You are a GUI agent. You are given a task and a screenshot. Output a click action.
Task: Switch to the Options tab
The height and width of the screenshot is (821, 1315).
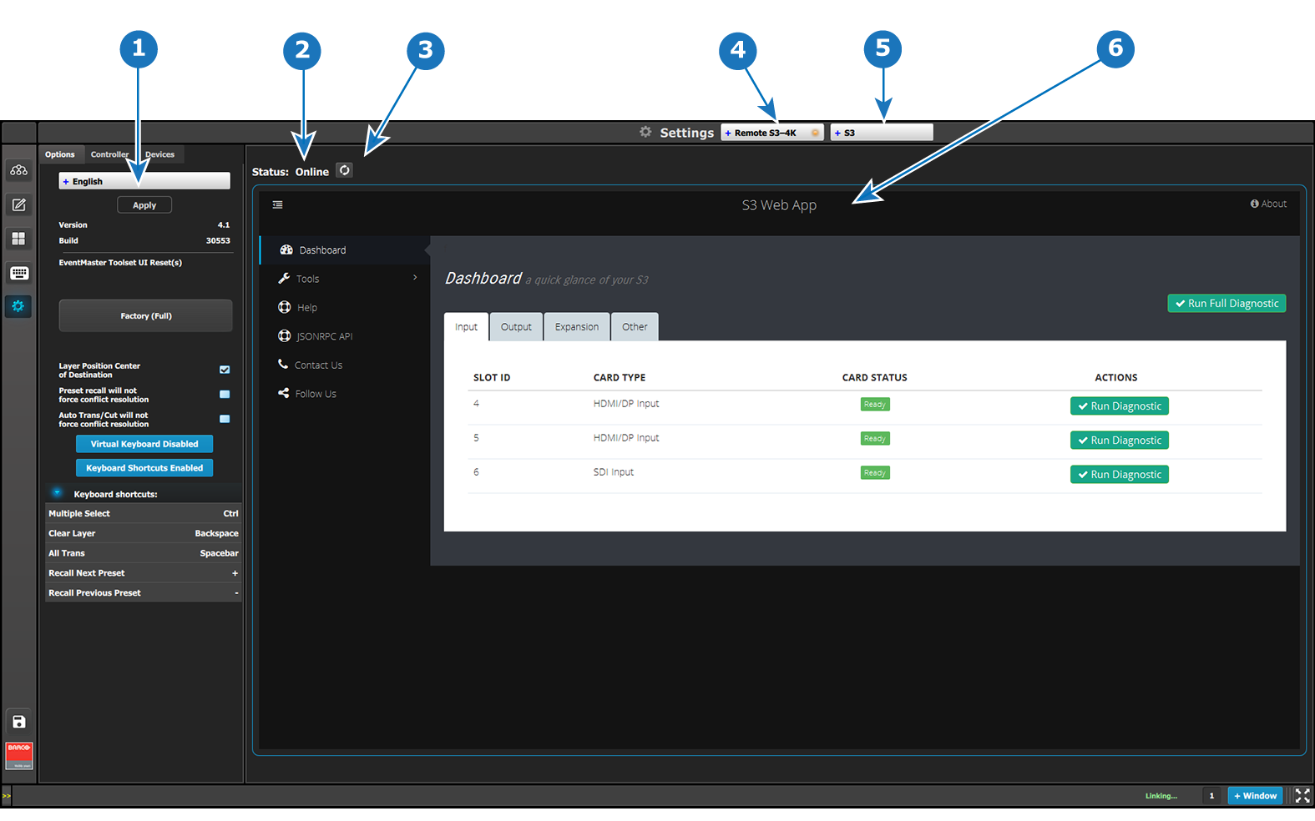(x=60, y=154)
